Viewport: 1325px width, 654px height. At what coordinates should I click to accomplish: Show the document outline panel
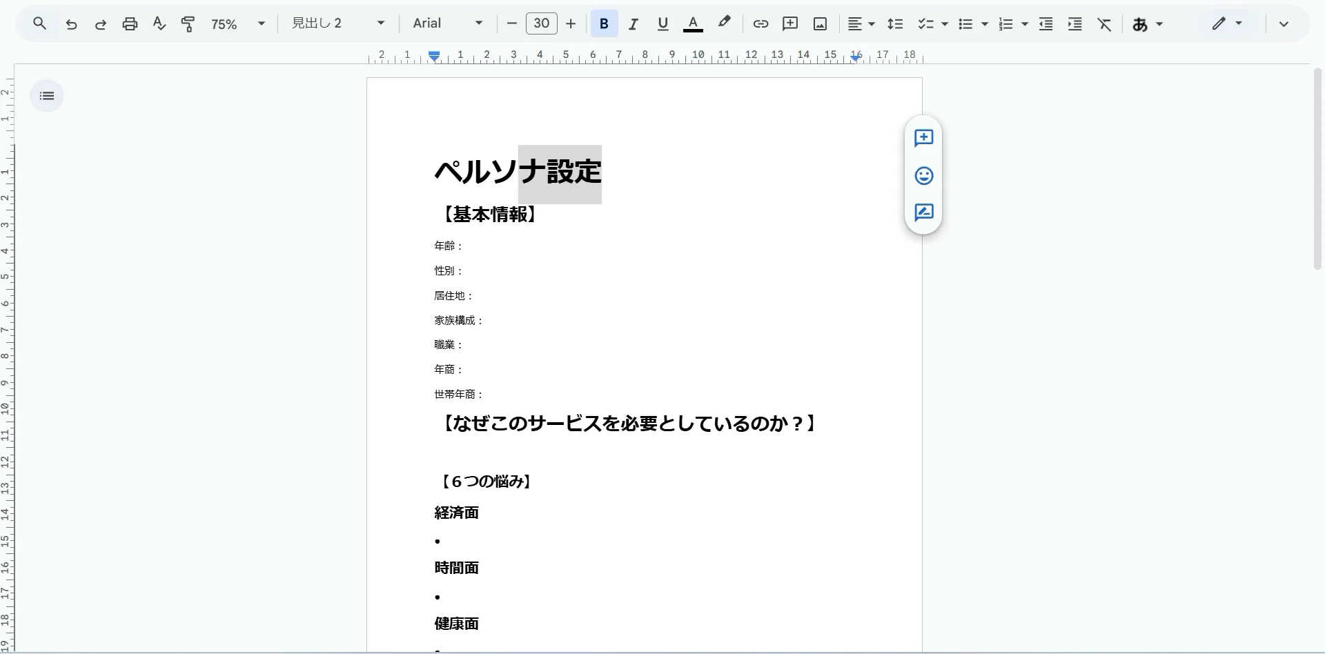click(x=47, y=96)
